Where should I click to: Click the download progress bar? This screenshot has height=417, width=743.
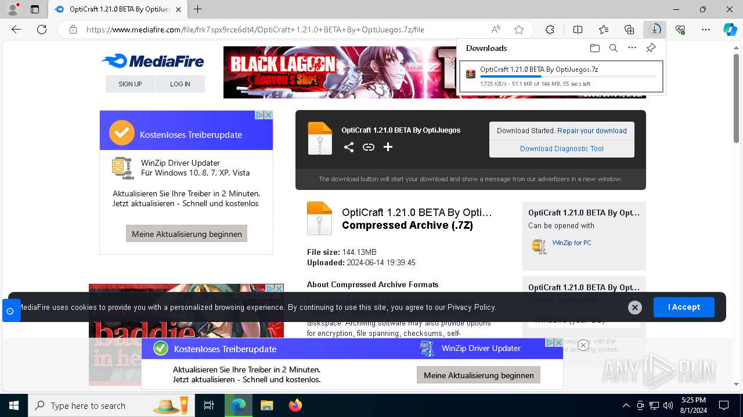pos(568,76)
